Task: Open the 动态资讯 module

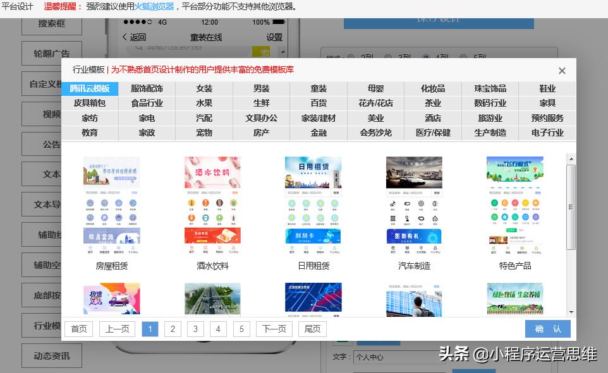Action: pyautogui.click(x=52, y=355)
